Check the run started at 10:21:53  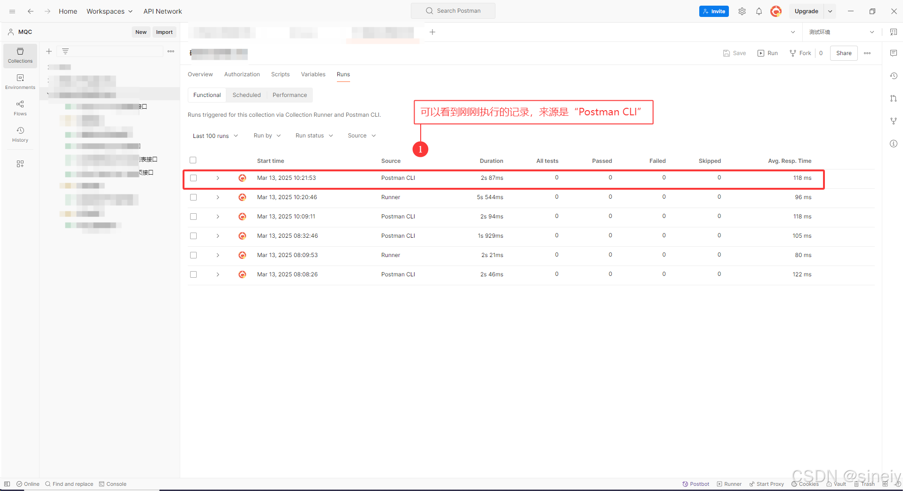pyautogui.click(x=193, y=178)
